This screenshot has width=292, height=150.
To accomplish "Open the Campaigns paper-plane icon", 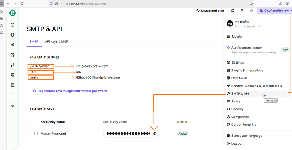I will 12,45.
